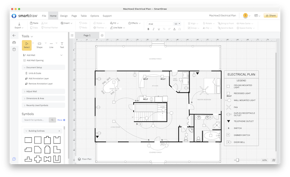The width and height of the screenshot is (290, 177).
Task: Select the L-shaped building outline symbol
Action: [x=57, y=150]
